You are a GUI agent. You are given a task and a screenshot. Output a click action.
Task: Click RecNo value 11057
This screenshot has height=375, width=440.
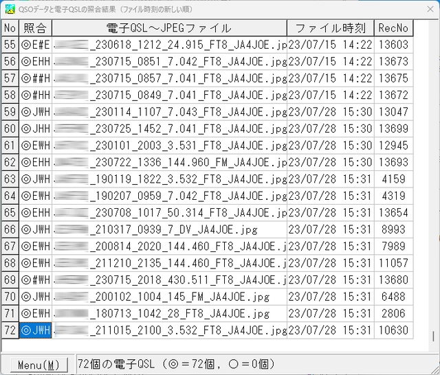tap(393, 263)
